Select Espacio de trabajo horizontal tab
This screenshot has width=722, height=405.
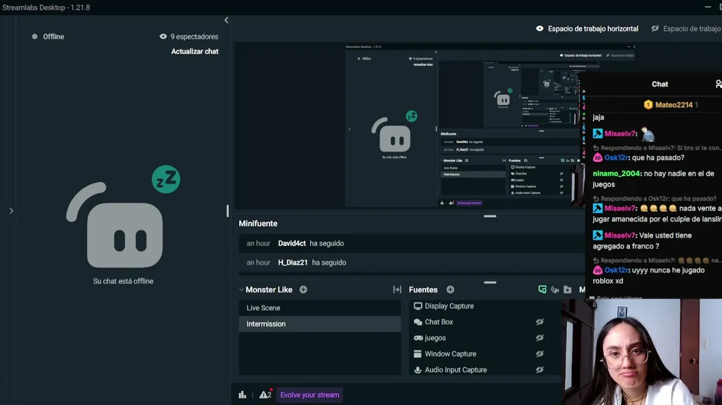click(593, 29)
